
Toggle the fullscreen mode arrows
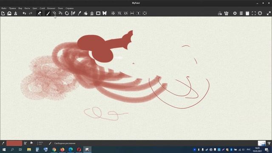tap(269, 13)
